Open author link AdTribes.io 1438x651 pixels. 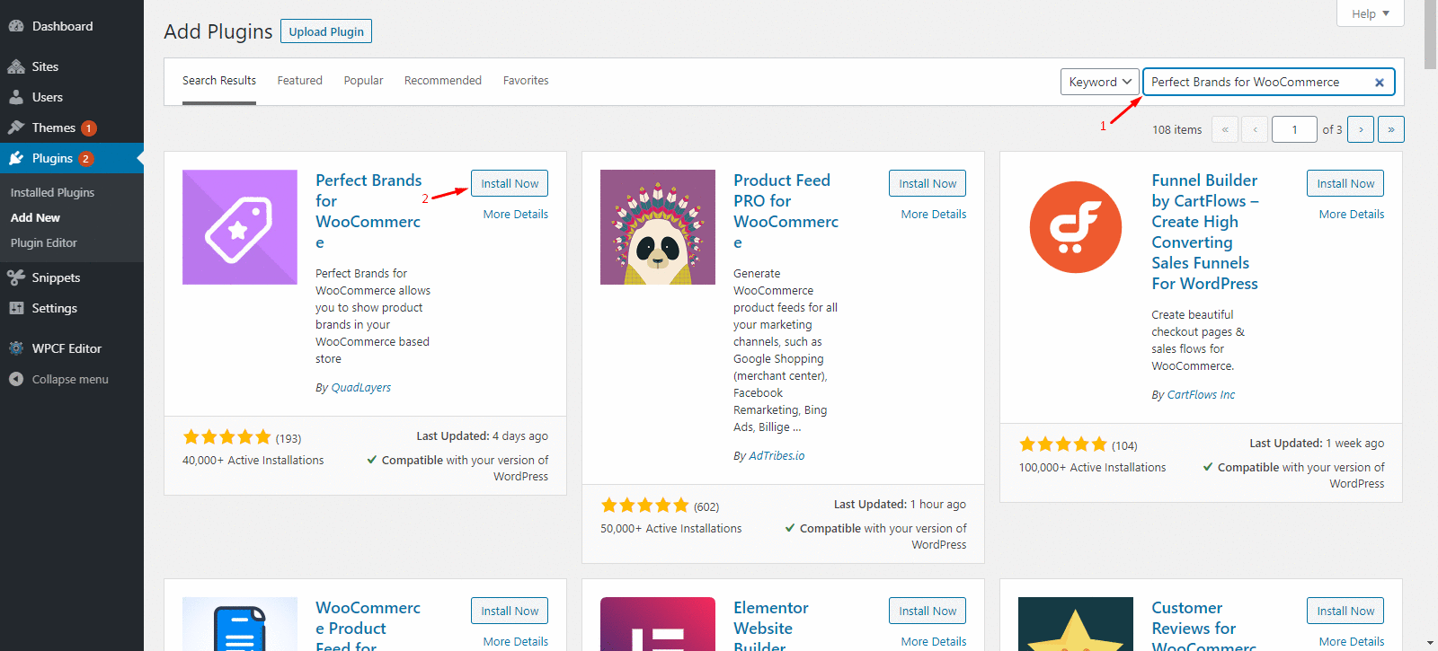tap(777, 456)
